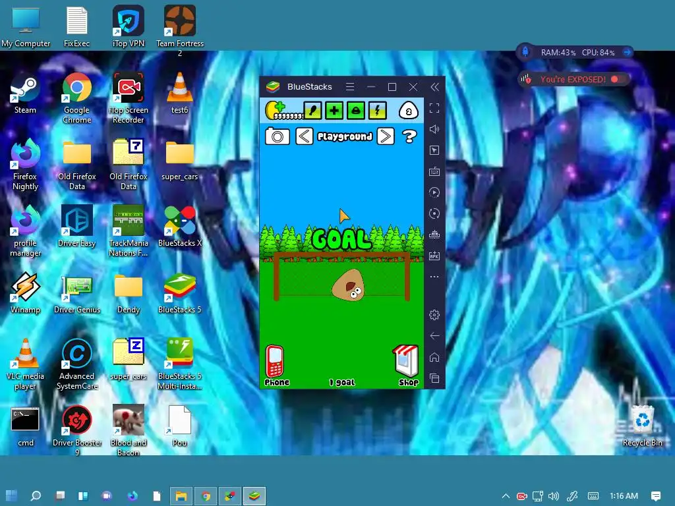Show hidden system tray icons chevron
675x506 pixels.
[506, 496]
